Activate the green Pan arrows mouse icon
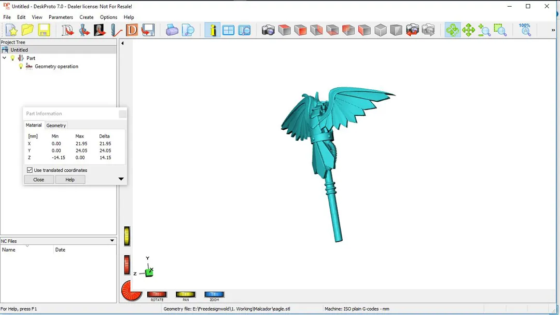This screenshot has height=315, width=560. [468, 30]
